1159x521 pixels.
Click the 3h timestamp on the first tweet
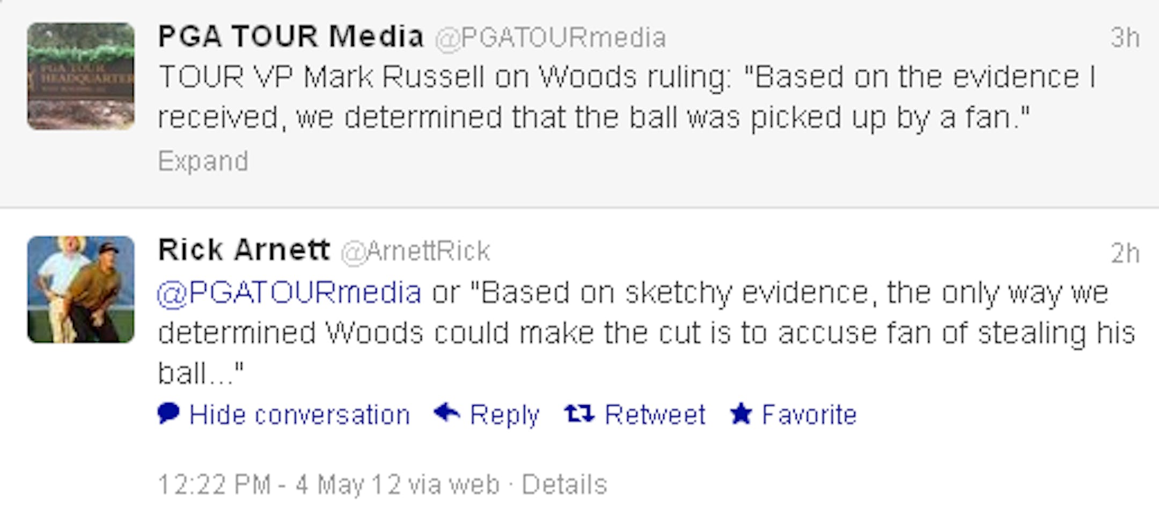coord(1125,38)
